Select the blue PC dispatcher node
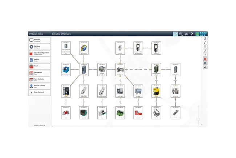Viewport: 236px width, 158px height. point(66,70)
